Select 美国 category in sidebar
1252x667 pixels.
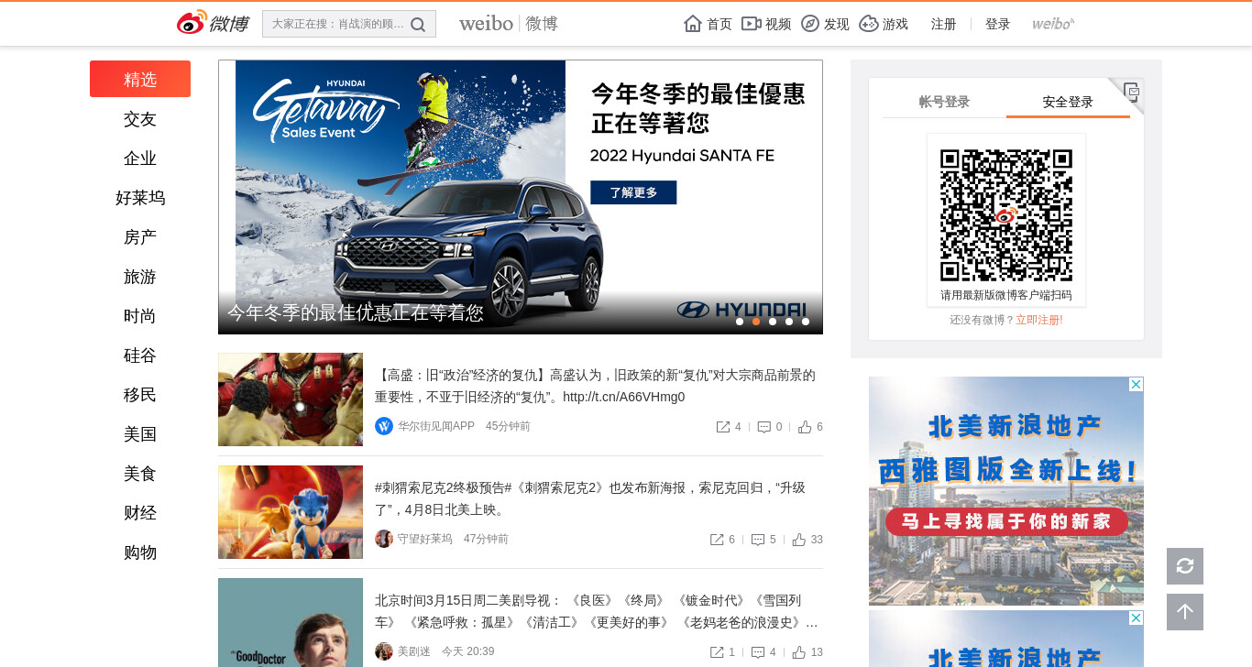[140, 434]
